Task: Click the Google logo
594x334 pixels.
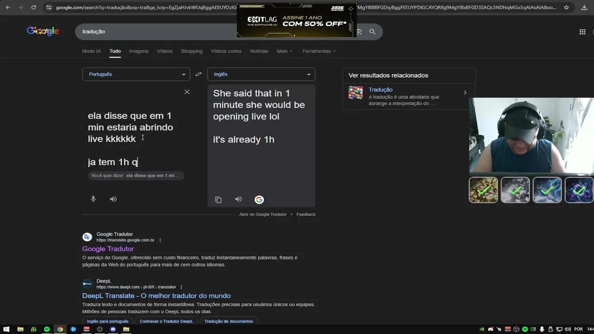Action: tap(43, 31)
